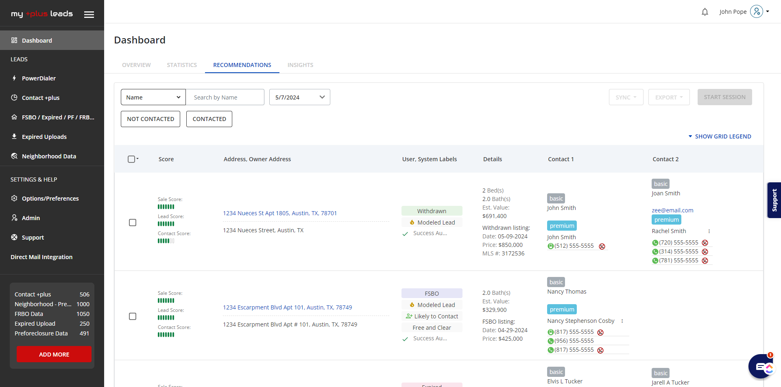Switch to the Statistics tab
The image size is (781, 387).
(181, 65)
